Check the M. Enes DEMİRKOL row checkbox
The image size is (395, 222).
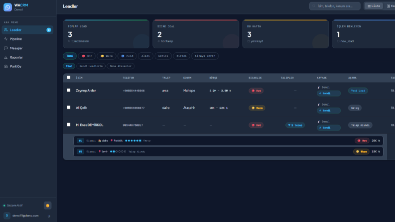pos(69,124)
